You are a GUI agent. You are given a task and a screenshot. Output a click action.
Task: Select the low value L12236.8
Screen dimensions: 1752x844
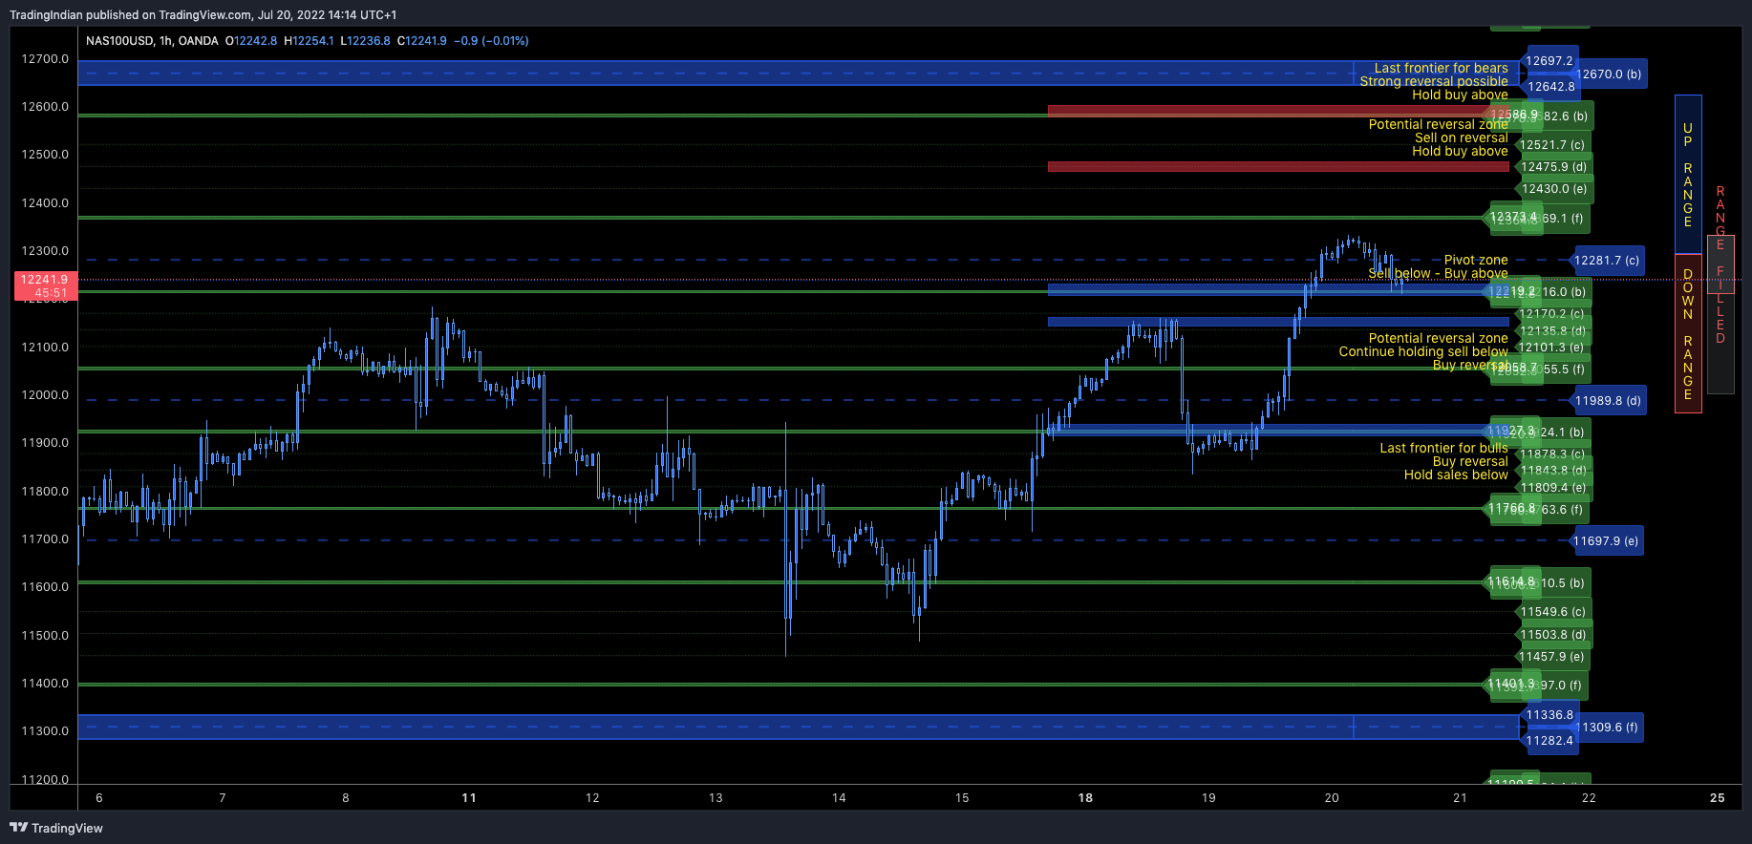click(365, 41)
